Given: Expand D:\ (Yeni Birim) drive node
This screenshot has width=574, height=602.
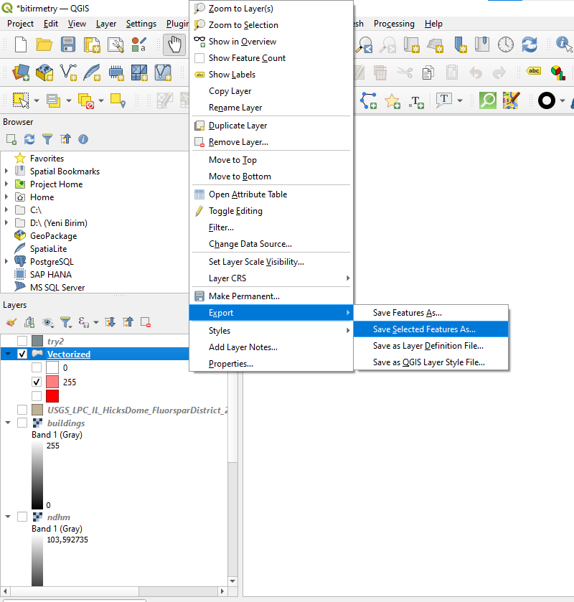Looking at the screenshot, I should [x=6, y=222].
